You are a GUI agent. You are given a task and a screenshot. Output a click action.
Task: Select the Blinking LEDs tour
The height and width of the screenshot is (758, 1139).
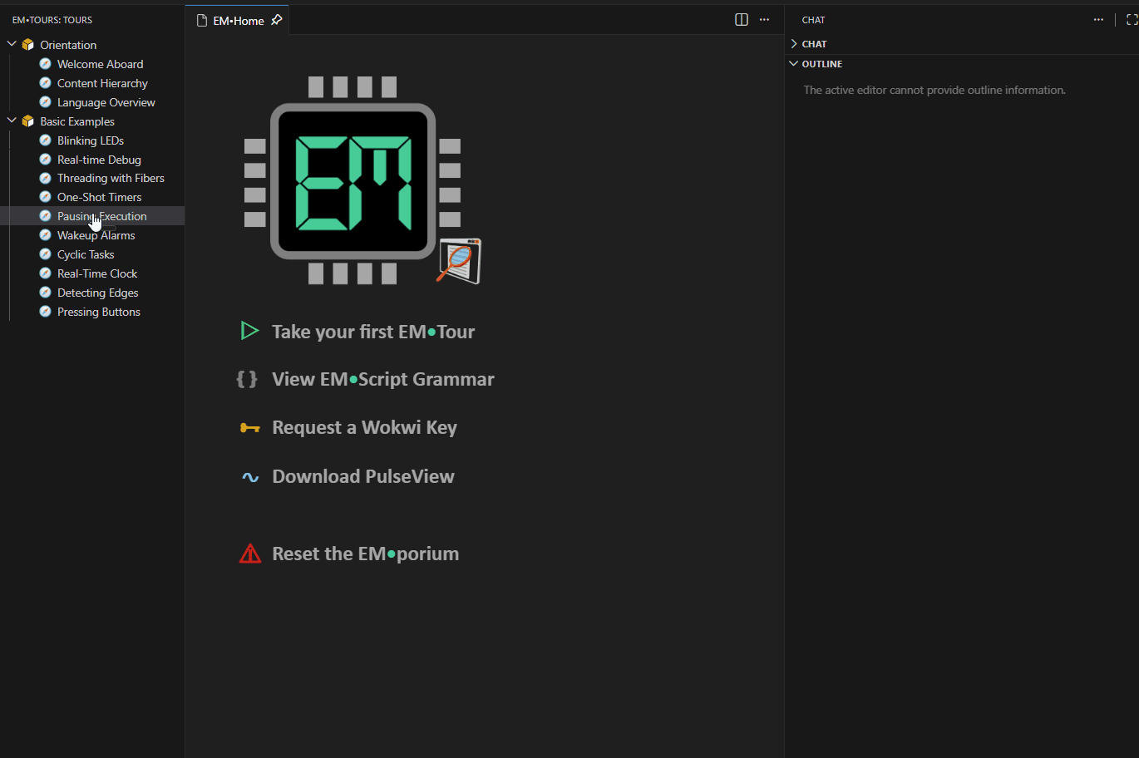tap(90, 140)
